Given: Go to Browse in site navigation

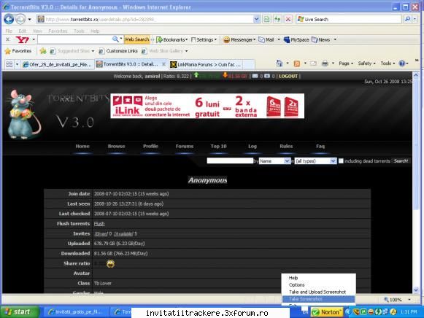Looking at the screenshot, I should coord(116,146).
